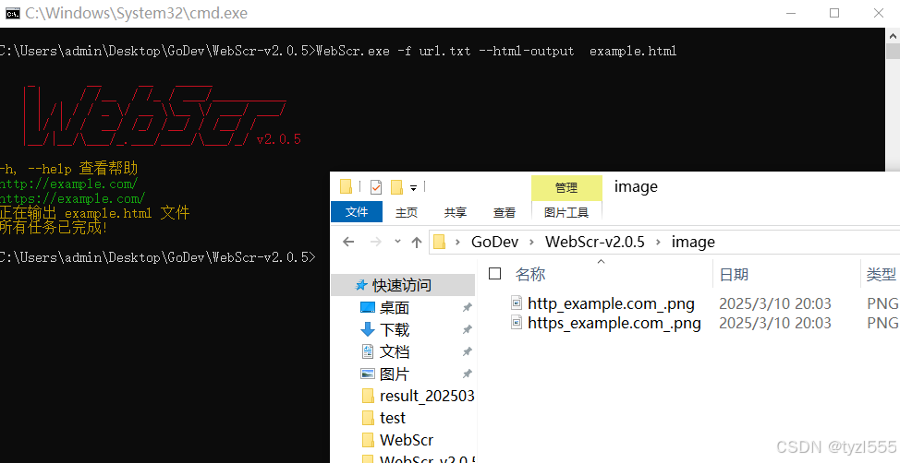900x463 pixels.
Task: Click the cmd window vertical scrollbar thumb
Action: tap(894, 51)
